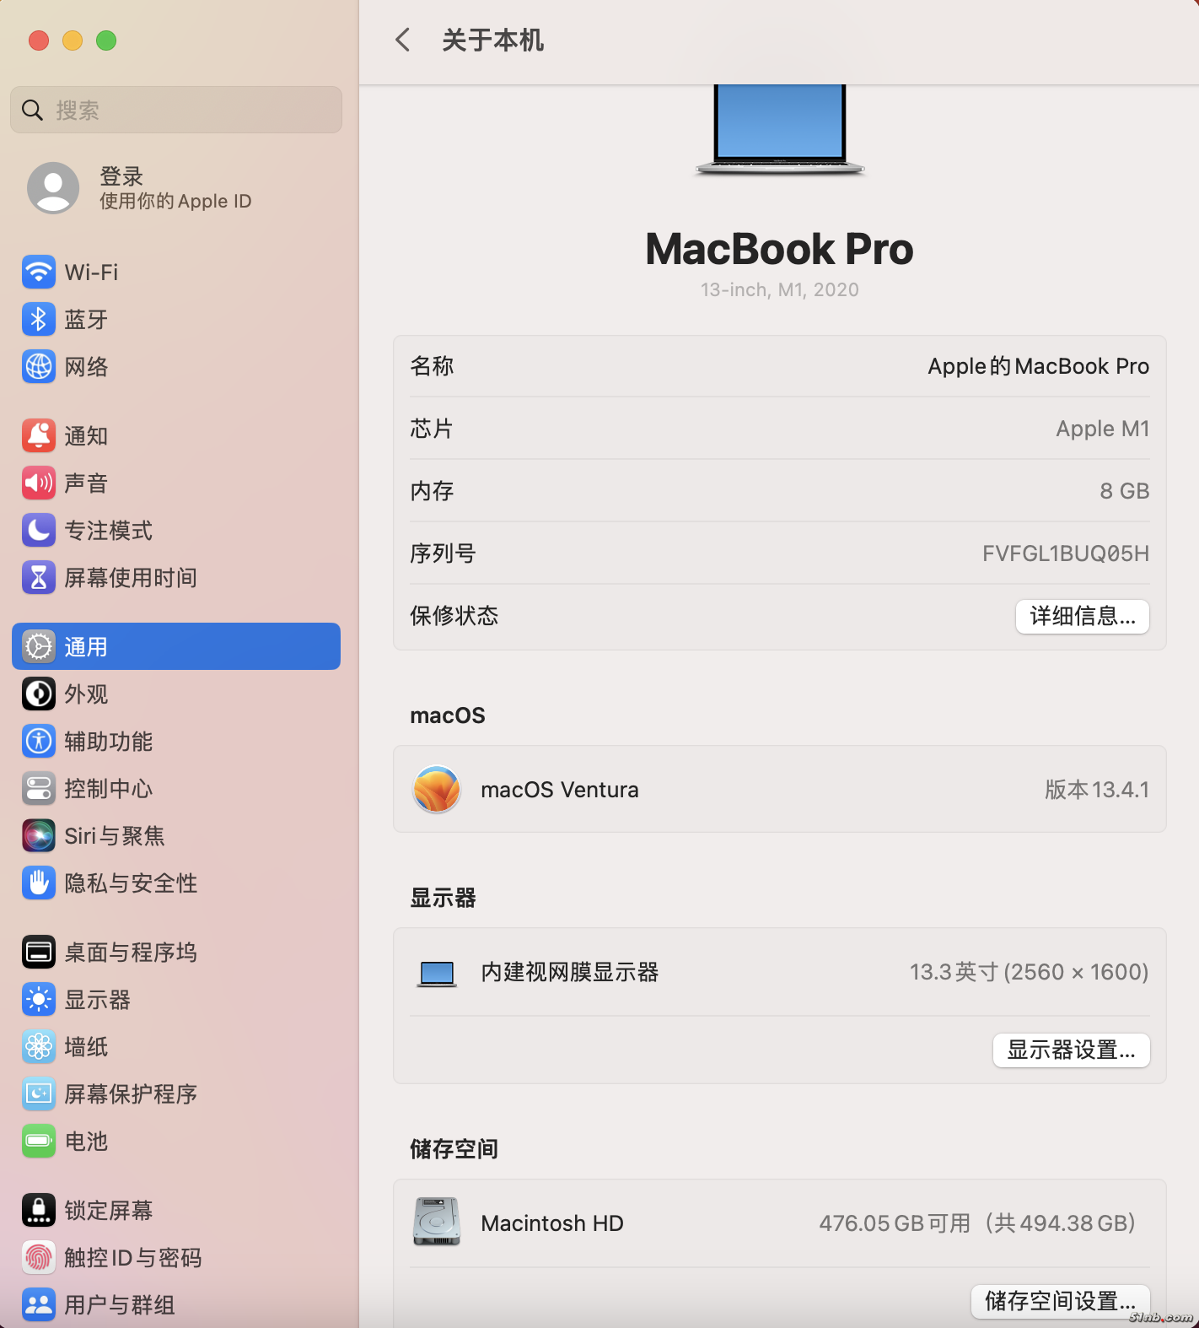Image resolution: width=1199 pixels, height=1328 pixels.
Task: Click the Apple ID avatar icon
Action: 53,187
